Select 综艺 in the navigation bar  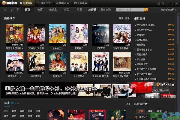[66, 10]
